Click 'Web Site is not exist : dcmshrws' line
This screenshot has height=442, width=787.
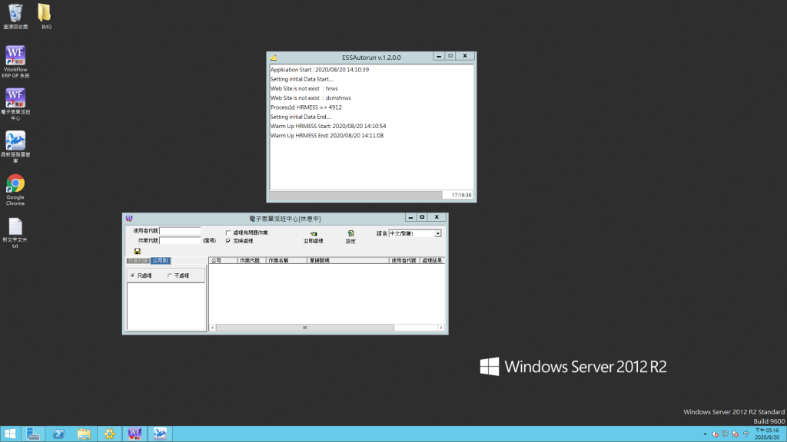click(x=310, y=98)
